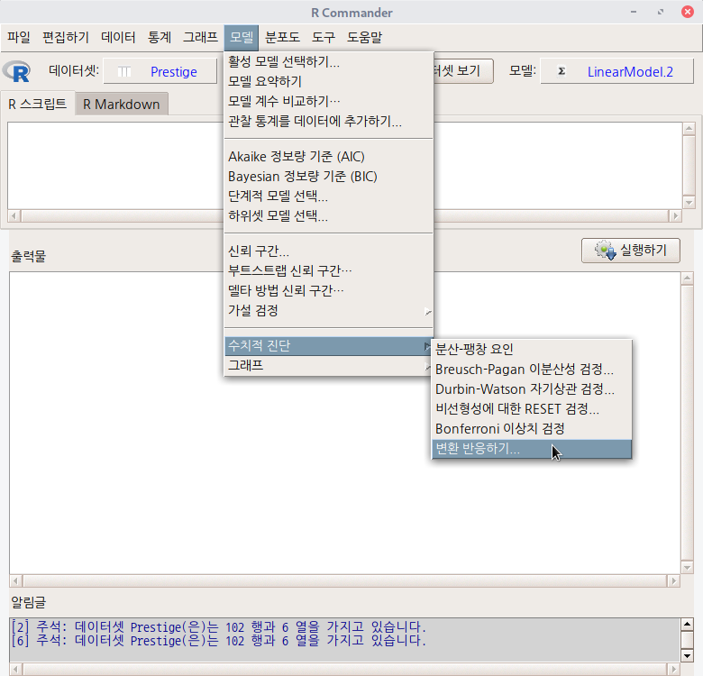Open the 그래프 menu in menu bar
703x676 pixels.
coord(200,37)
